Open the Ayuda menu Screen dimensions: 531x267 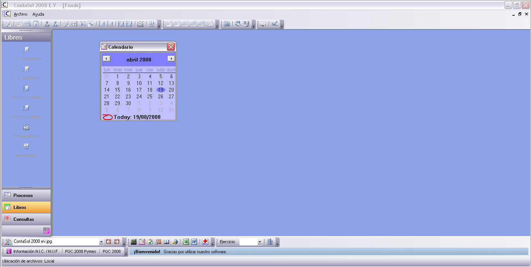[x=38, y=14]
